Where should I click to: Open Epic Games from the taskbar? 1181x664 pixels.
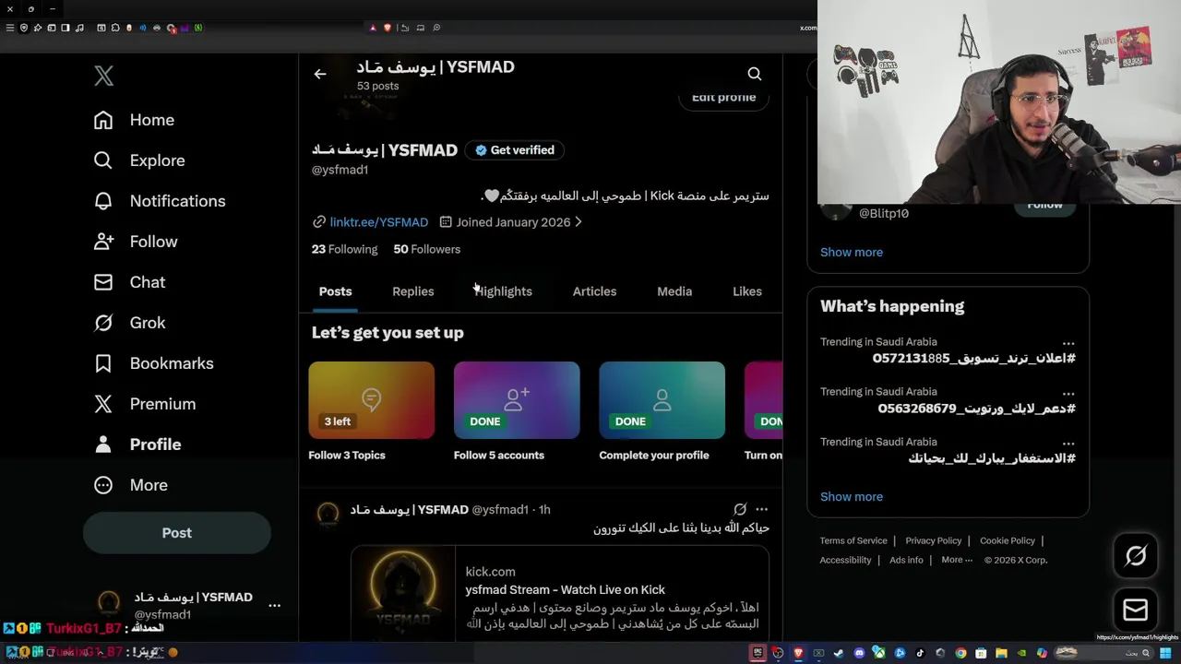point(758,653)
